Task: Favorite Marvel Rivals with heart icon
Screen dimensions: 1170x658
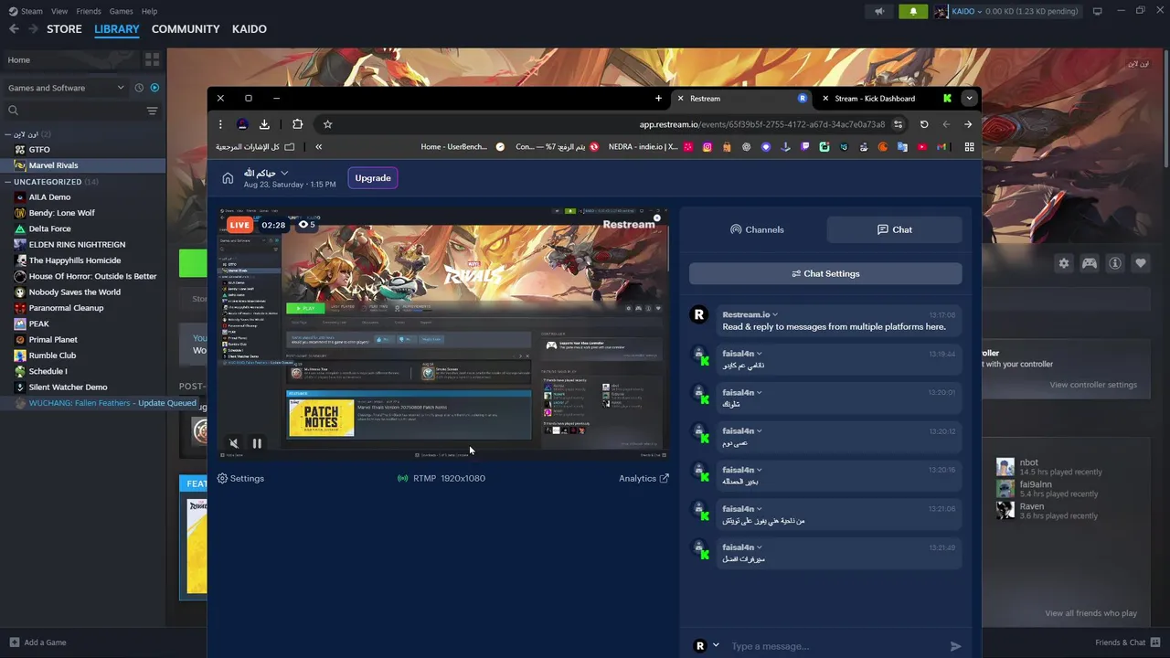Action: pyautogui.click(x=1141, y=263)
